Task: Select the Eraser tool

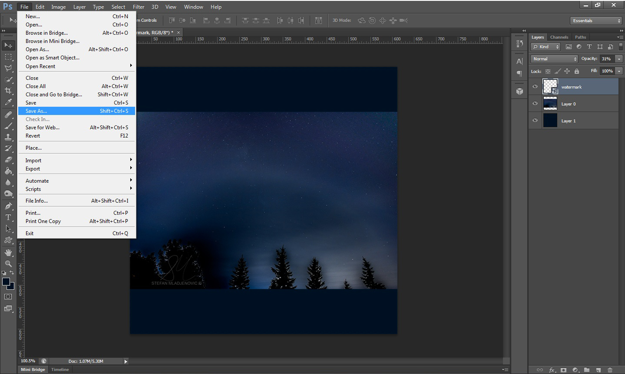Action: click(x=8, y=160)
